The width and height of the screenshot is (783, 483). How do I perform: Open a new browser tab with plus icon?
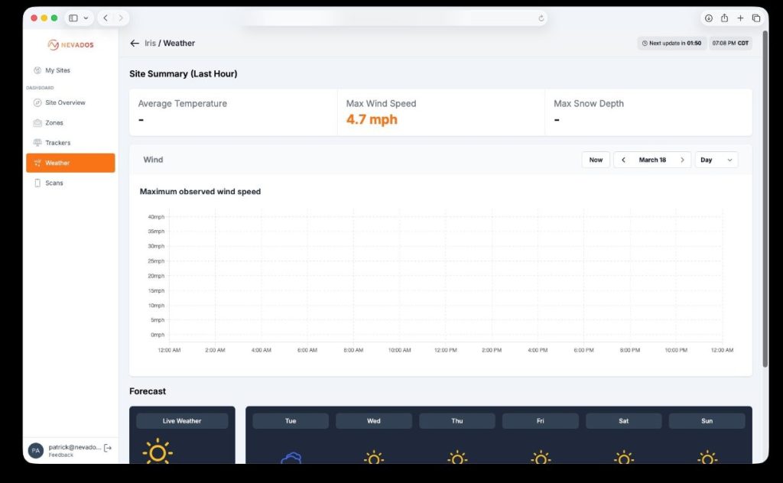[x=740, y=18]
